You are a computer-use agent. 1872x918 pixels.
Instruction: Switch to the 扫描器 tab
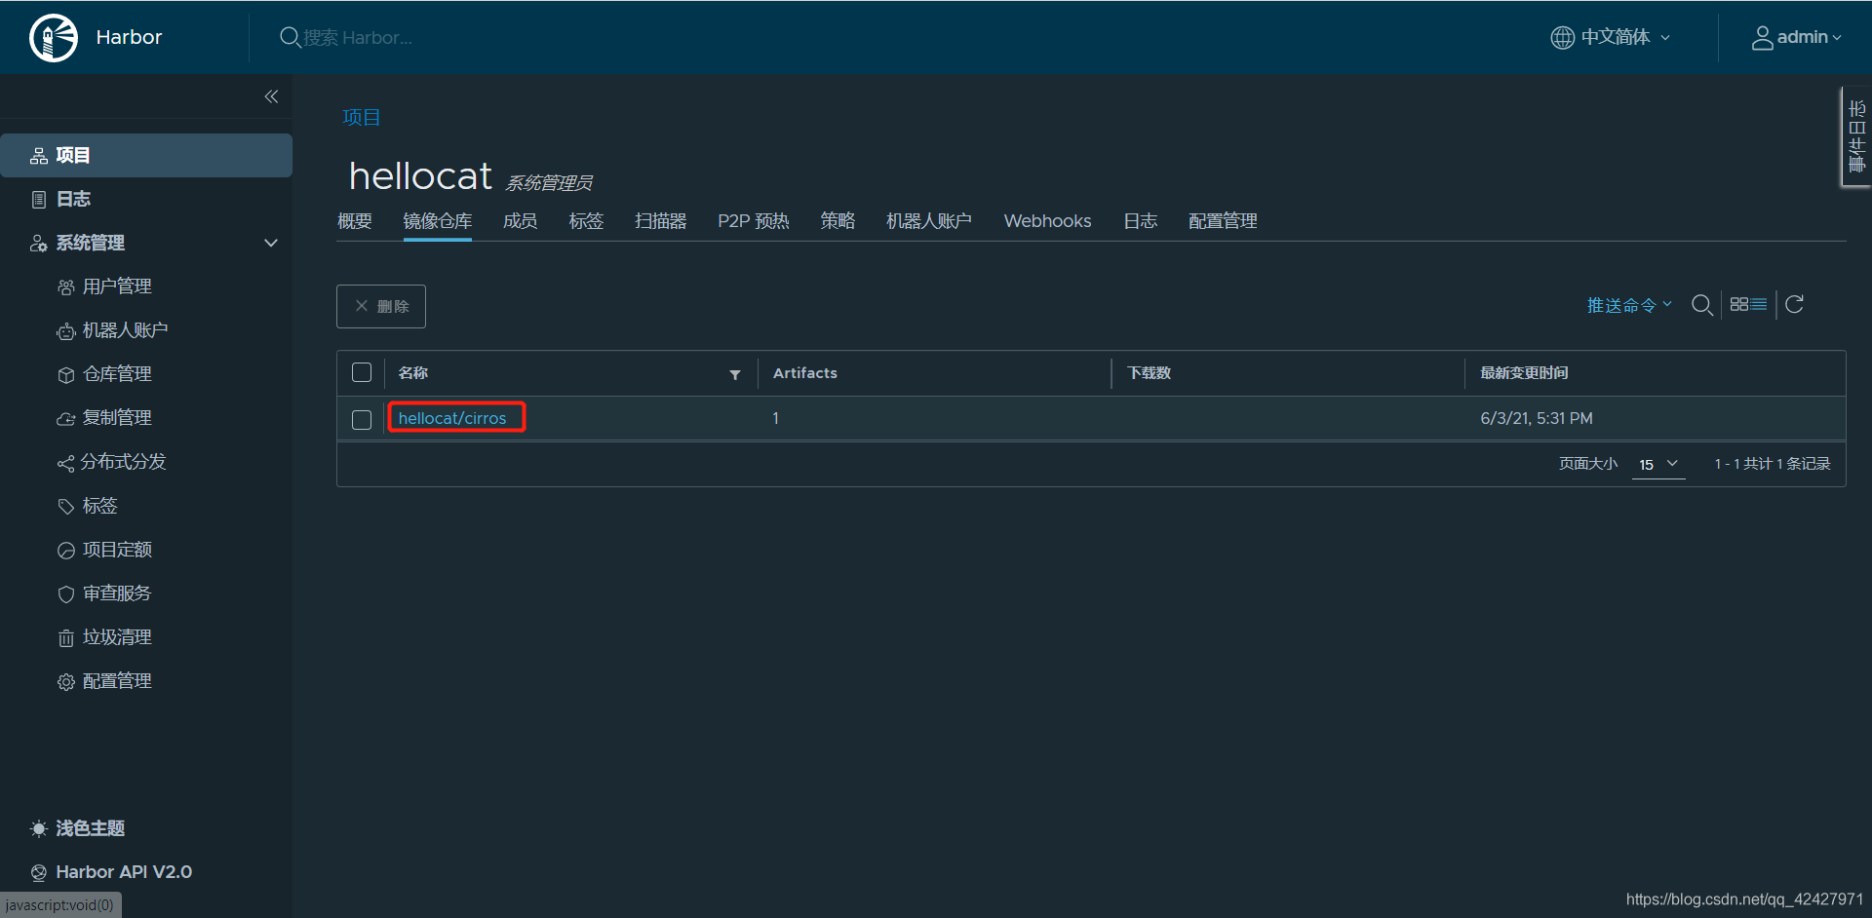[x=660, y=221]
